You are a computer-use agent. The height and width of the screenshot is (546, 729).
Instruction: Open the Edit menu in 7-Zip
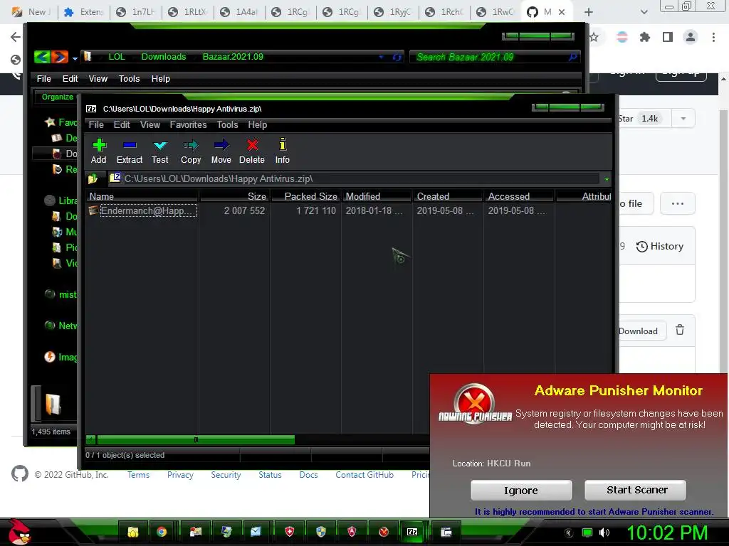point(122,125)
